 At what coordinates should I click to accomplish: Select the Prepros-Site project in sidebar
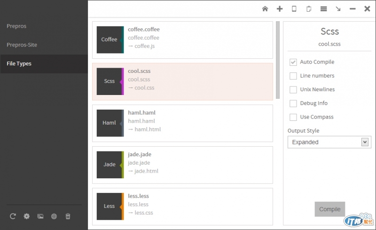click(22, 45)
